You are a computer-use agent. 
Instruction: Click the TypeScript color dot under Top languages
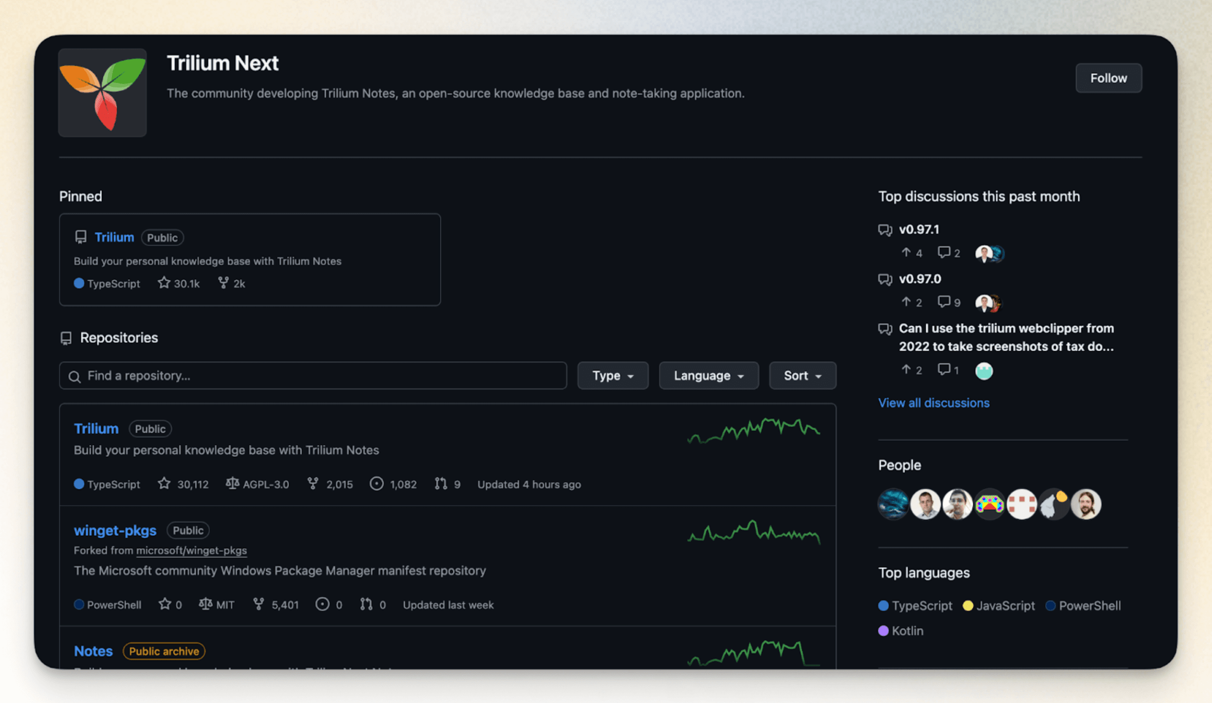[x=883, y=605]
